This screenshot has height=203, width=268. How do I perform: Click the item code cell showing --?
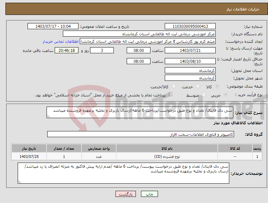click(235, 156)
